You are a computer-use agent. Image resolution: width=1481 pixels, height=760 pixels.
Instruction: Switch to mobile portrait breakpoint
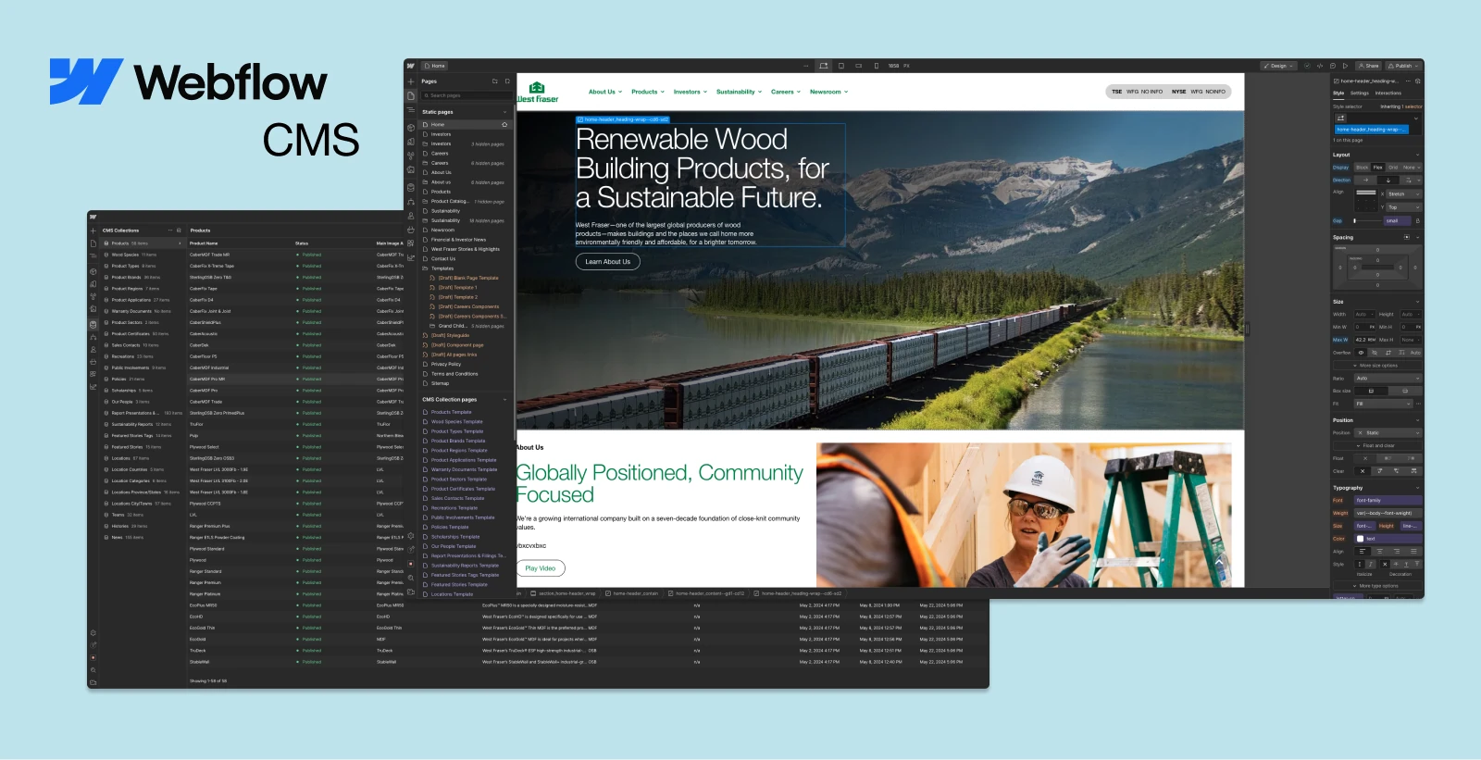(877, 66)
